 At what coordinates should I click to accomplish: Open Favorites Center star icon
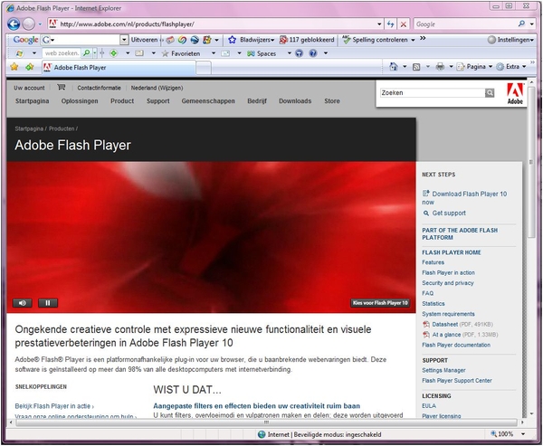point(14,66)
